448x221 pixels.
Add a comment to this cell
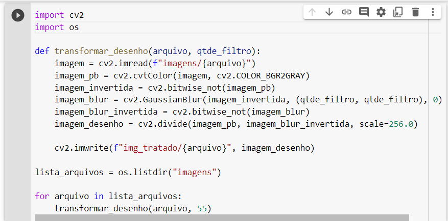click(363, 12)
